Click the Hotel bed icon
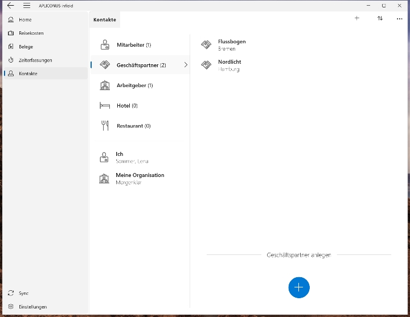This screenshot has width=410, height=317. [105, 105]
